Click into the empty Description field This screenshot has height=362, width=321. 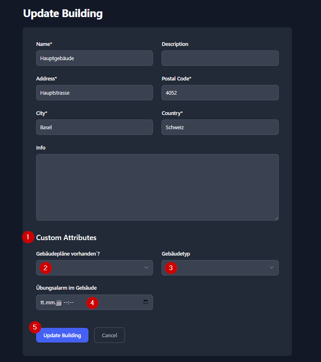[x=220, y=58]
